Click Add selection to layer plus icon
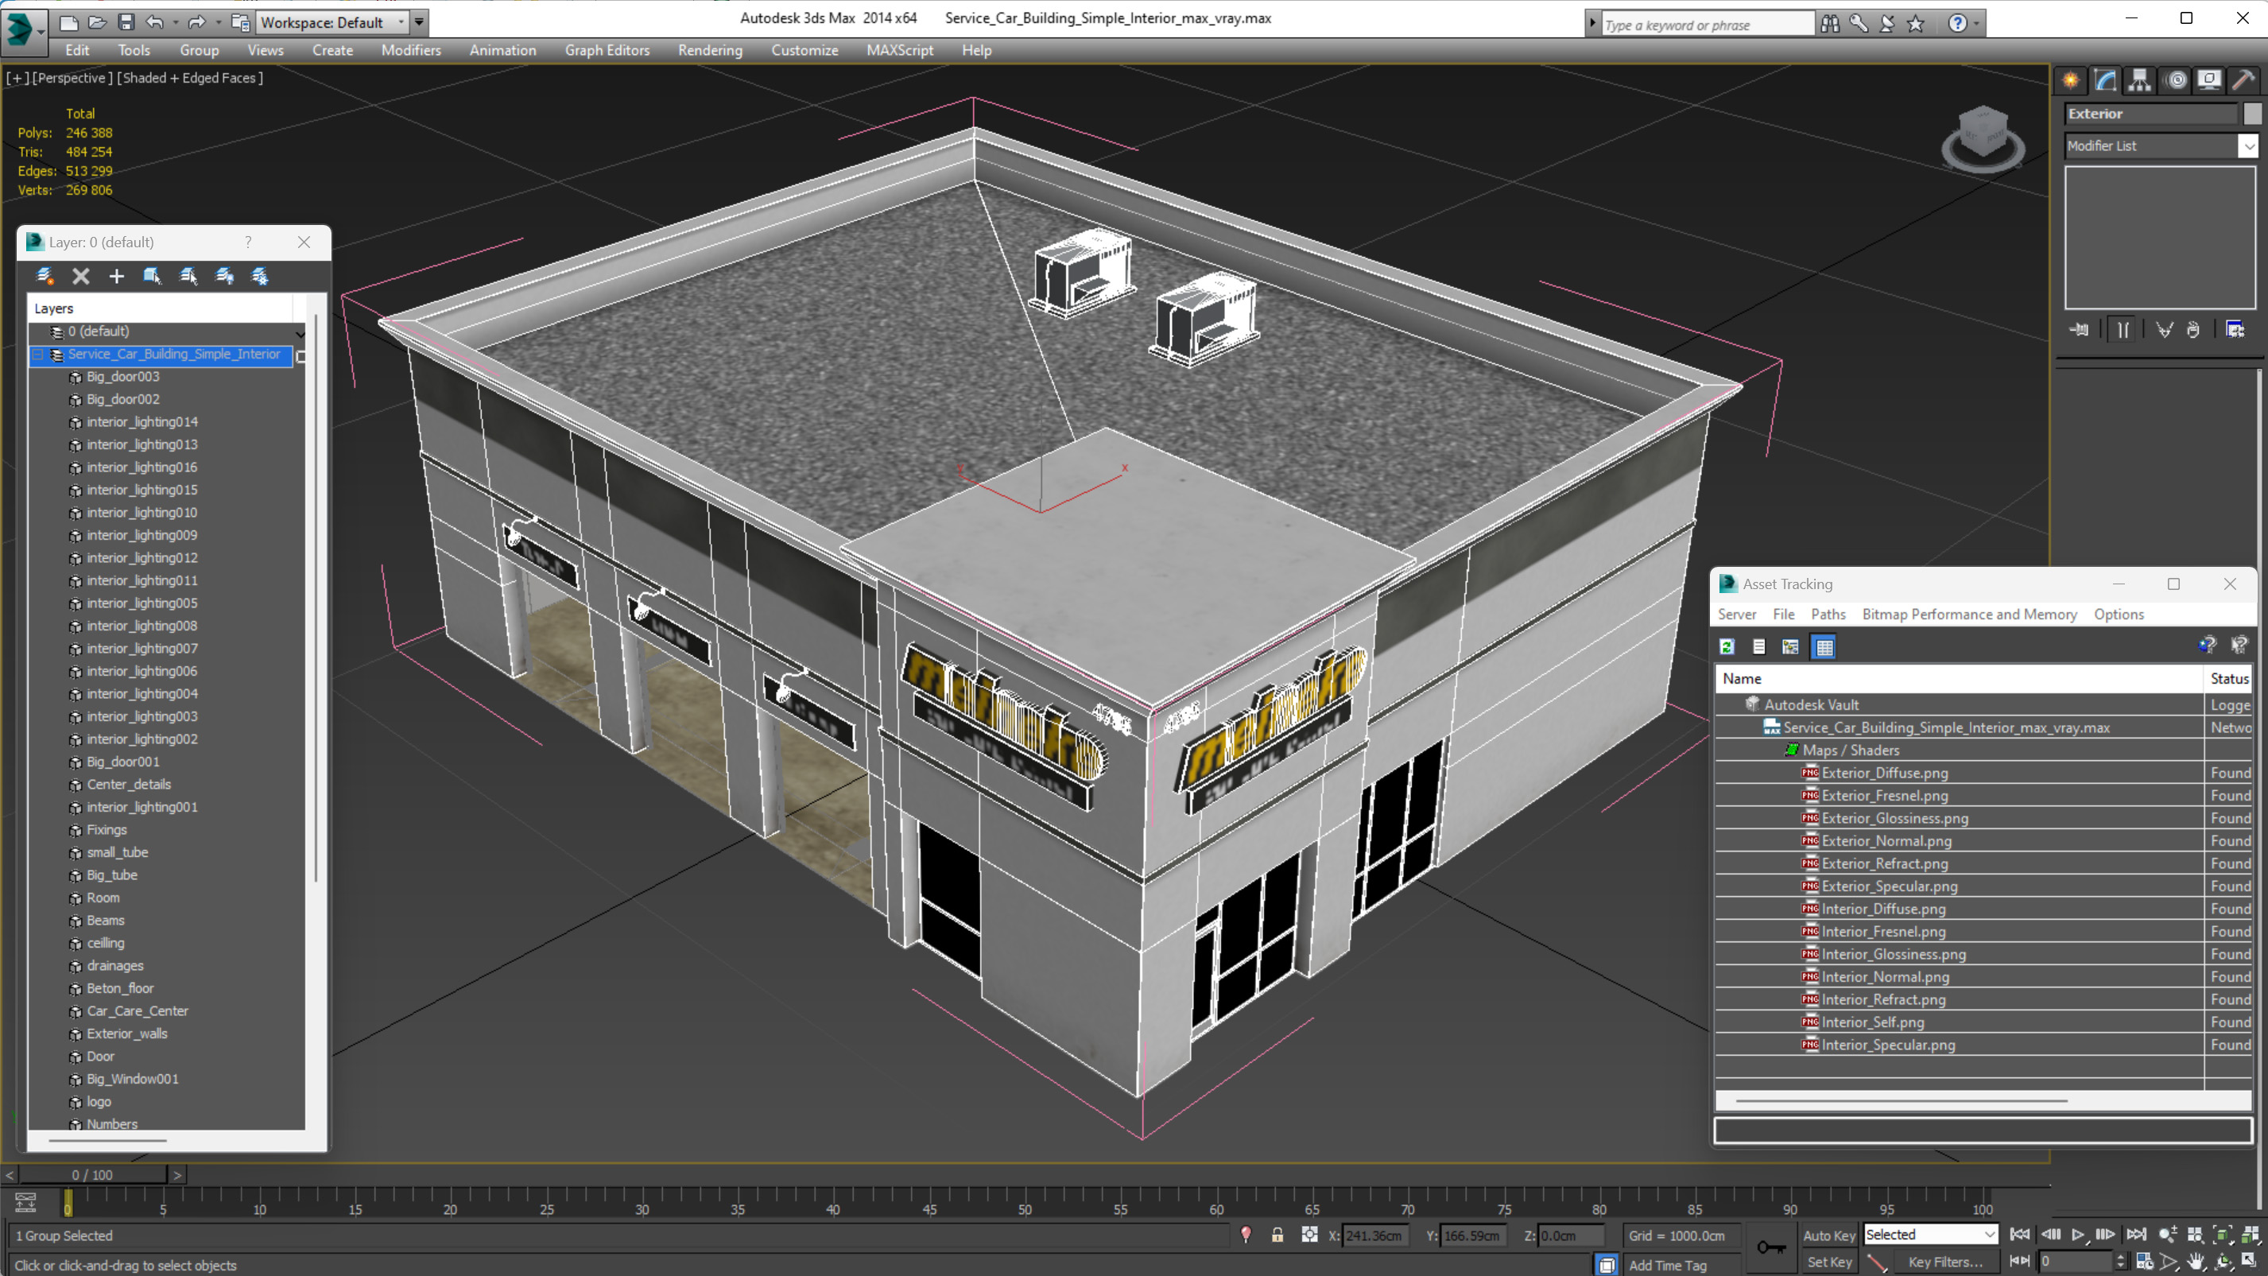The width and height of the screenshot is (2268, 1276). (x=116, y=277)
